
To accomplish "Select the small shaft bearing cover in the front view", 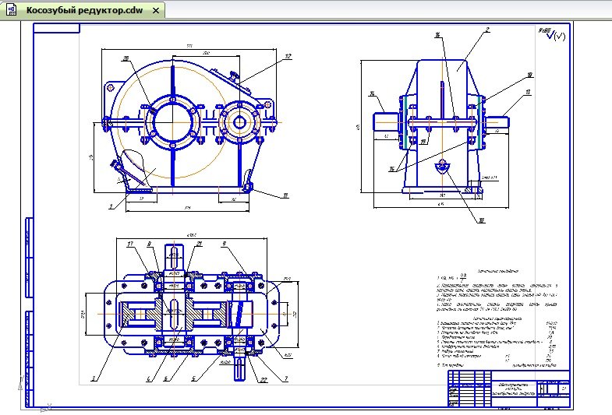I will tap(239, 119).
